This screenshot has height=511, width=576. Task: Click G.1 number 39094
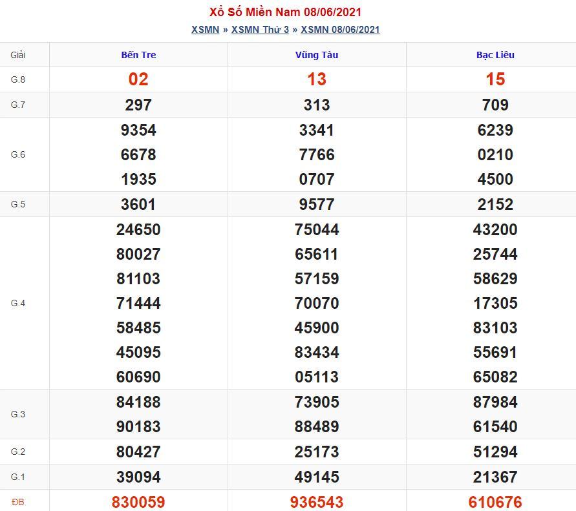[138, 477]
